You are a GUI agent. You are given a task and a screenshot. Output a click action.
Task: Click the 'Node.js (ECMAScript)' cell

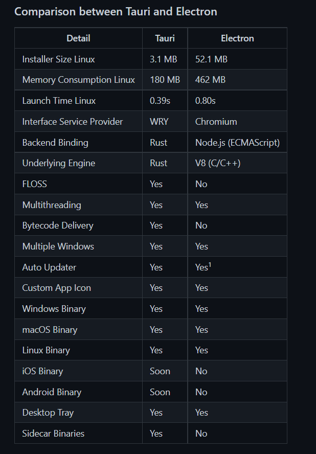[237, 143]
